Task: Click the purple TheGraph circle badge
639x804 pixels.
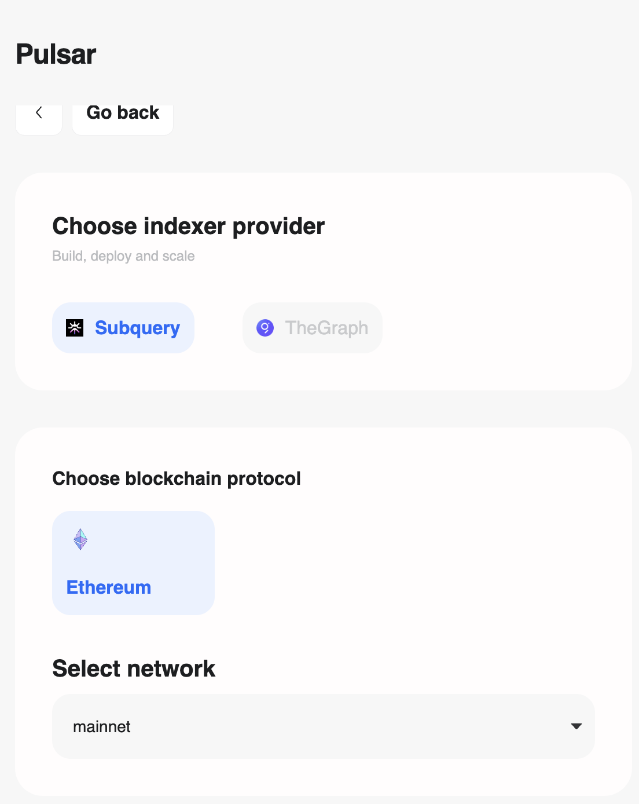Action: (266, 327)
